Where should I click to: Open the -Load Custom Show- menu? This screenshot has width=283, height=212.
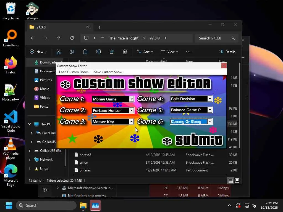coord(73,72)
